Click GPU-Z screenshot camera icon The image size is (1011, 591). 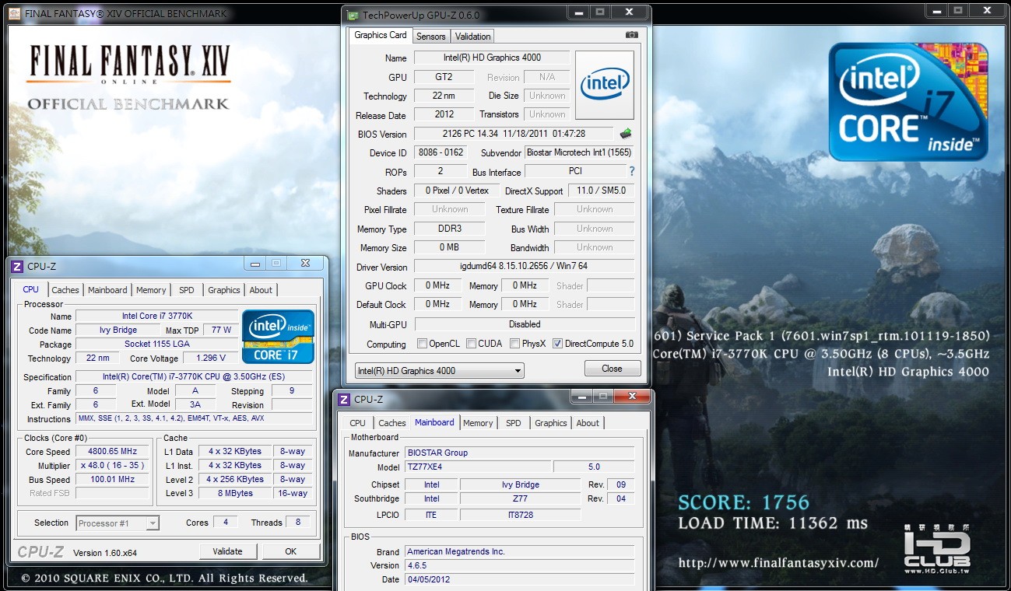coord(632,35)
